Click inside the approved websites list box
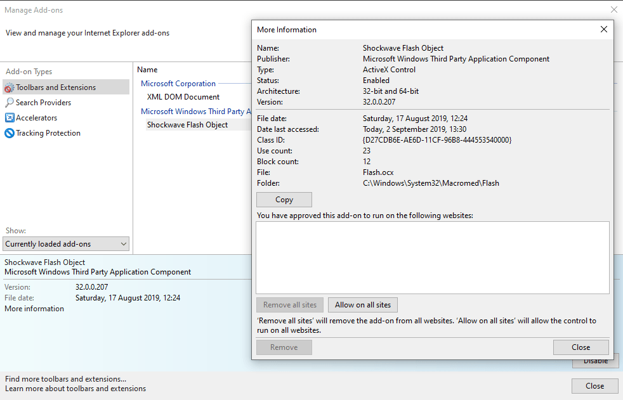This screenshot has width=623, height=400. click(432, 257)
